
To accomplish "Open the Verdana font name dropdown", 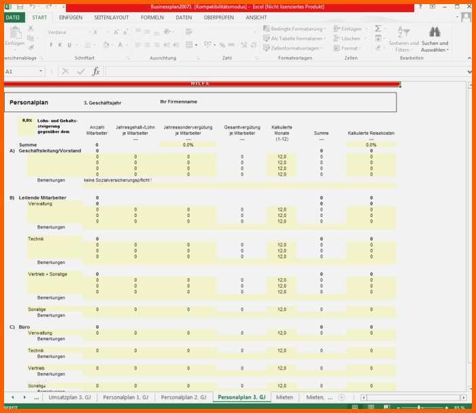I will (67, 32).
